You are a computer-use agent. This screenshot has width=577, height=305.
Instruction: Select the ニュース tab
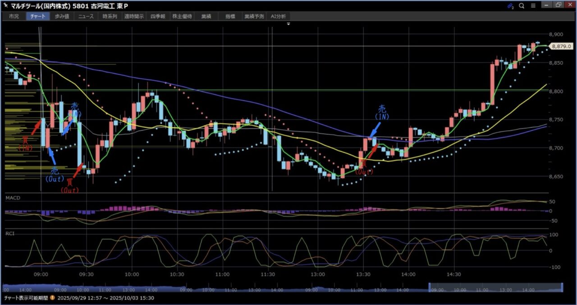pos(86,16)
